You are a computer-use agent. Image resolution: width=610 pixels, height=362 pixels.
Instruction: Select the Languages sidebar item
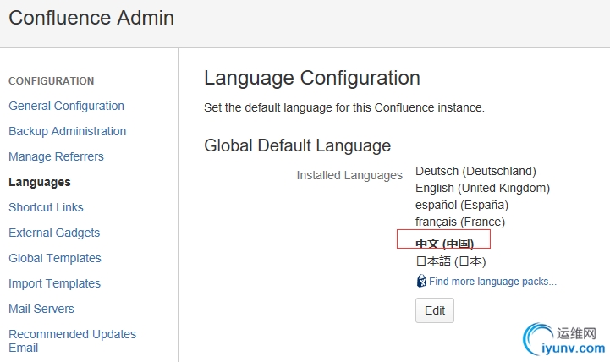40,182
